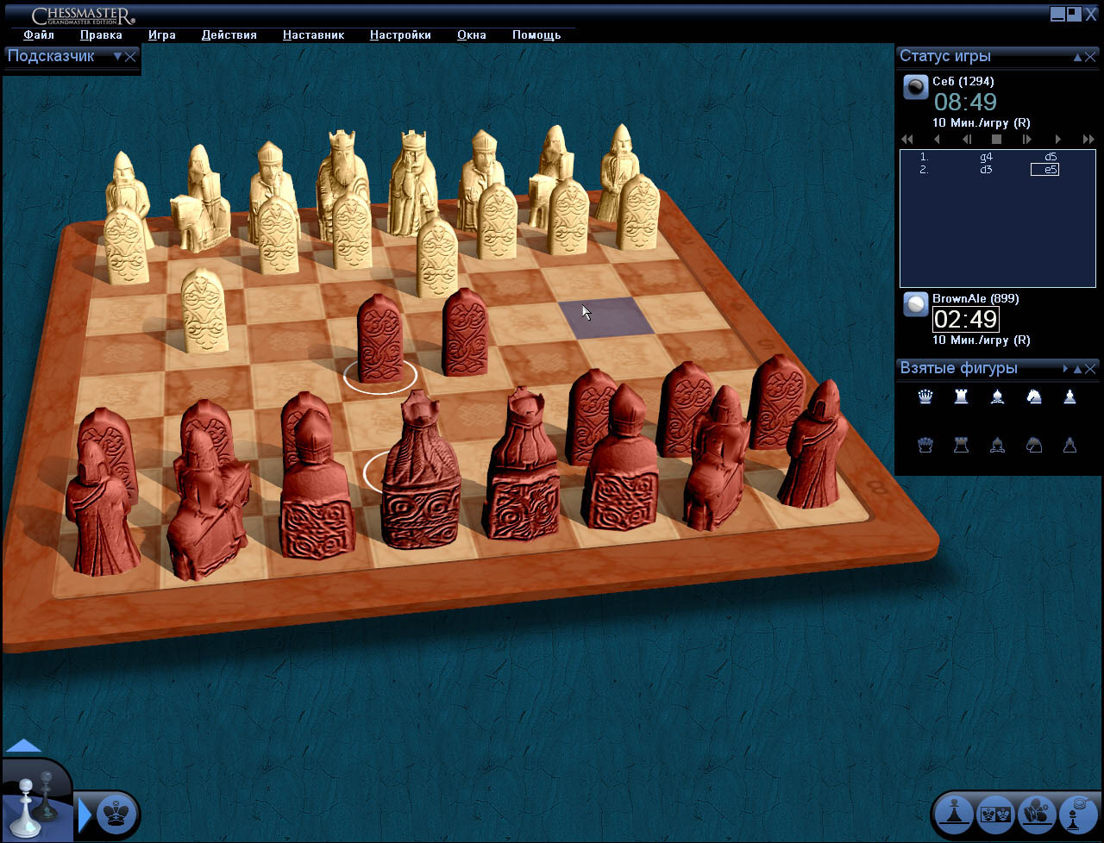The image size is (1104, 843).
Task: Click the white stone icon beside BrownAle
Action: click(915, 304)
